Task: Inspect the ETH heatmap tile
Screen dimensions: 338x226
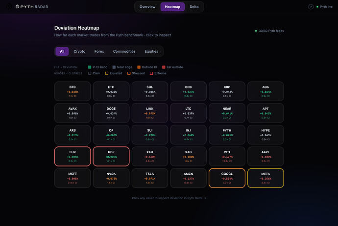Action: (111, 91)
